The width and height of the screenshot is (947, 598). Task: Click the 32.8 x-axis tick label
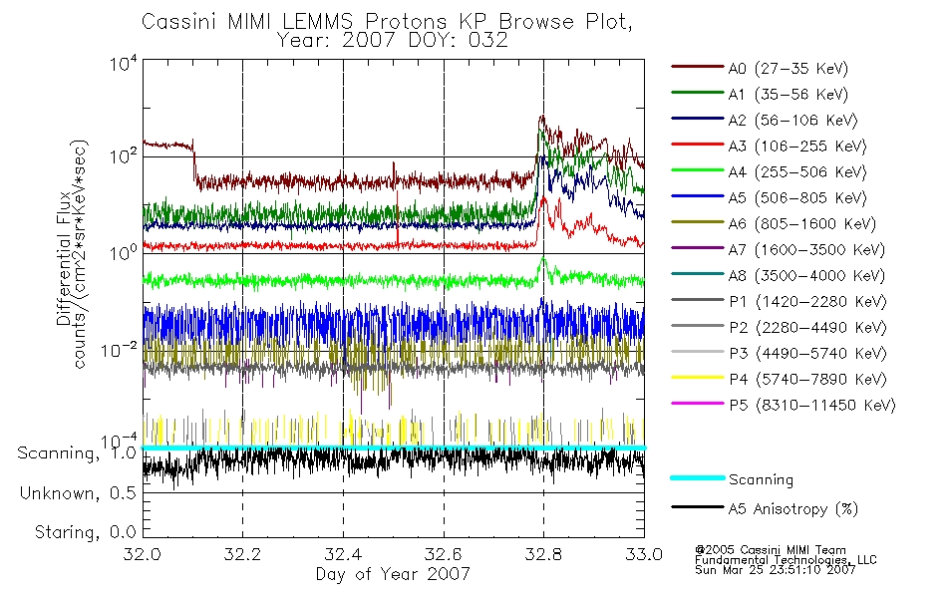tap(543, 554)
